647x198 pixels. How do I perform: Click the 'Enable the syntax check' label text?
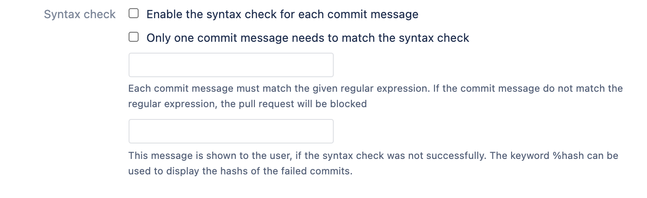point(282,14)
